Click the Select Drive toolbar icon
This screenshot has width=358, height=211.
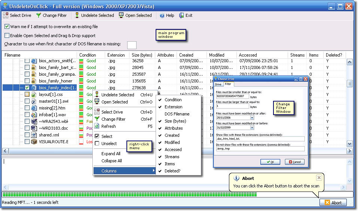click(x=6, y=15)
